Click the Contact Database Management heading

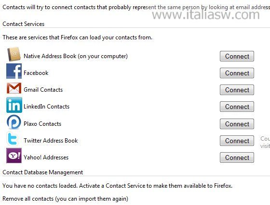43,172
